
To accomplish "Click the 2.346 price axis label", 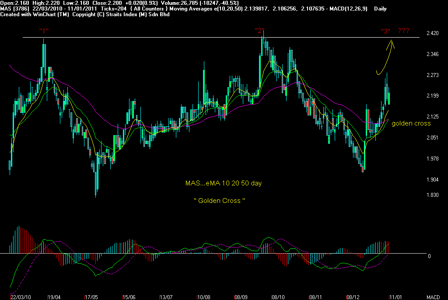I will (433, 54).
